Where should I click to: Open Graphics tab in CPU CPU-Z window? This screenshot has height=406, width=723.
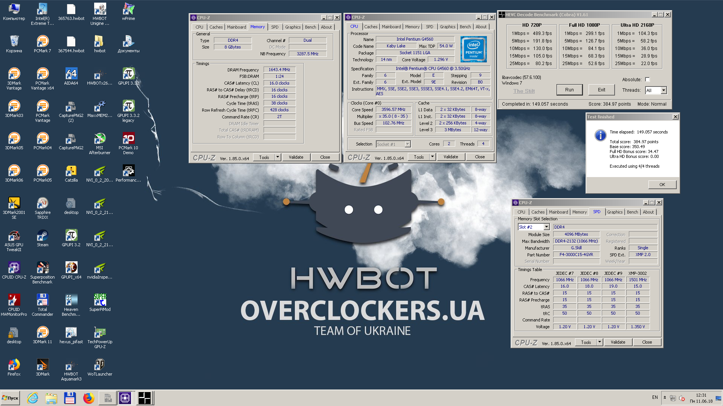coord(447,27)
